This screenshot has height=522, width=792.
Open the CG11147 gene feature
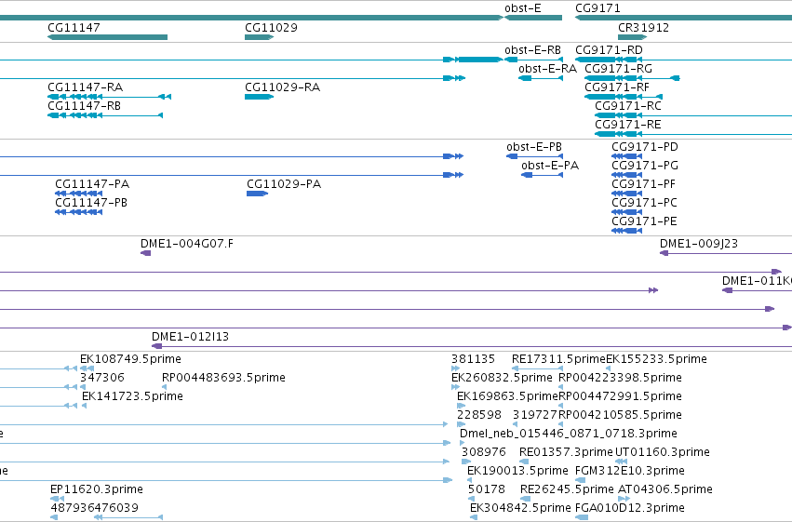(107, 37)
